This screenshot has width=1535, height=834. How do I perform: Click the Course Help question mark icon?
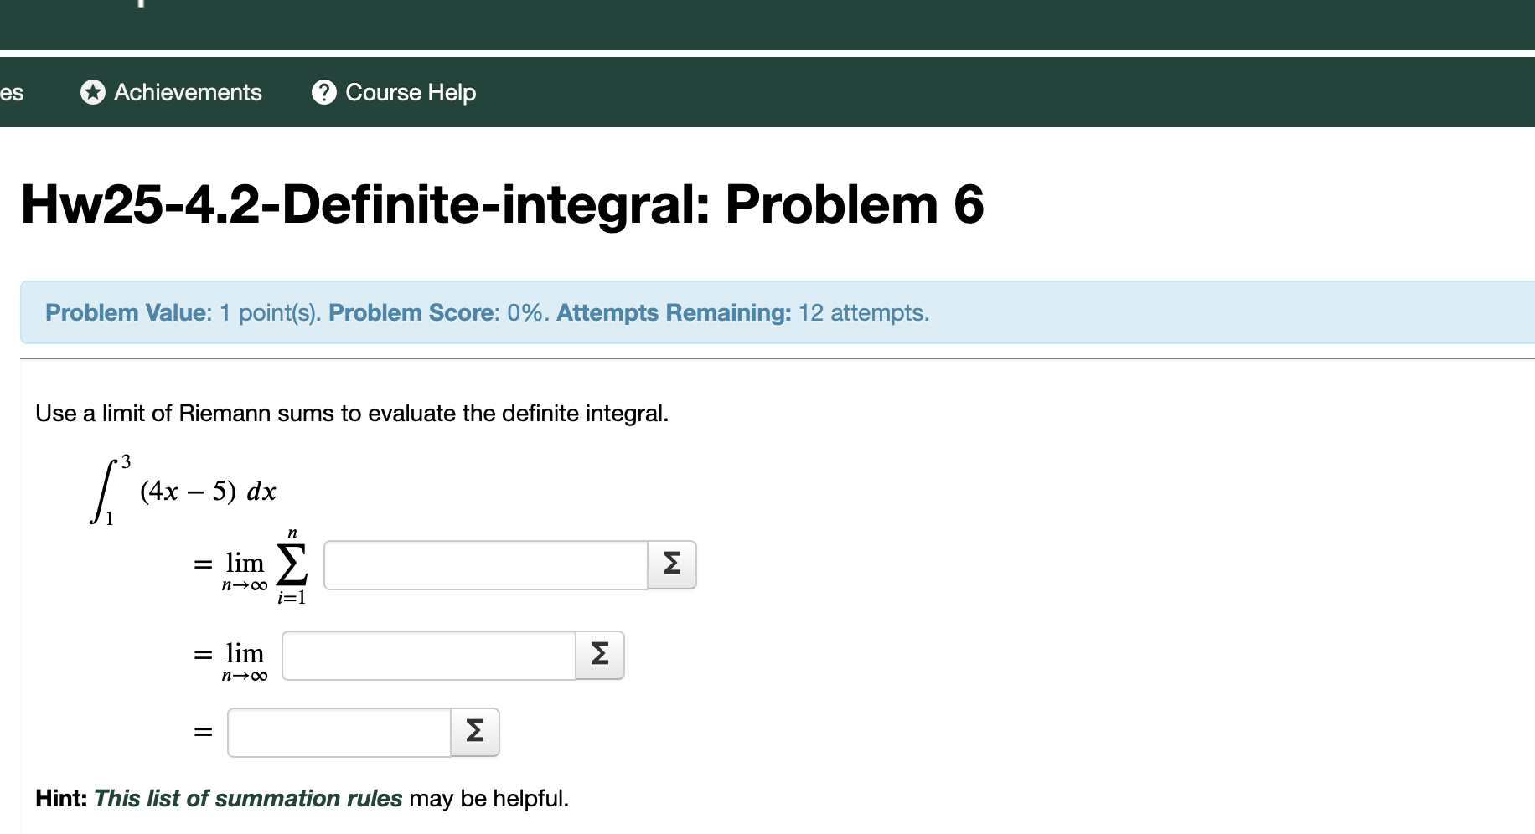click(x=324, y=92)
